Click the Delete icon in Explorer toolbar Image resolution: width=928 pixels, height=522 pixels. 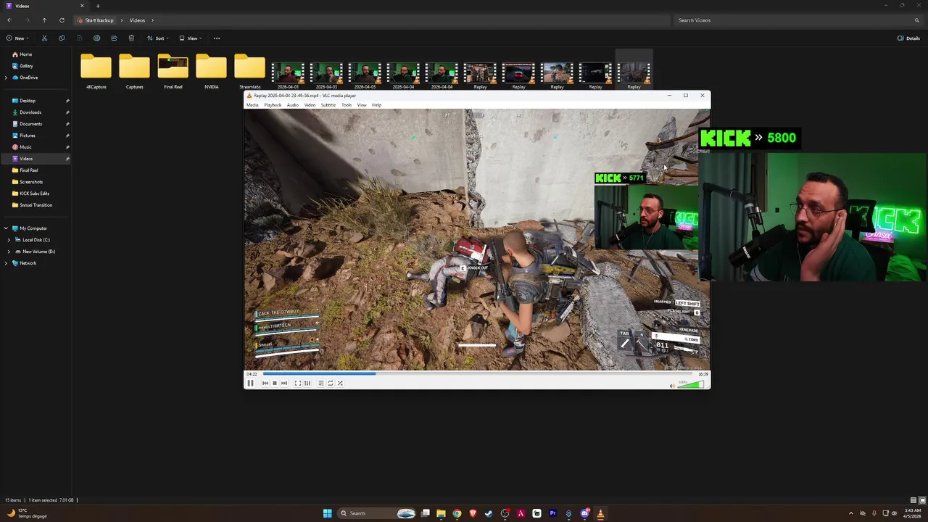(x=131, y=38)
